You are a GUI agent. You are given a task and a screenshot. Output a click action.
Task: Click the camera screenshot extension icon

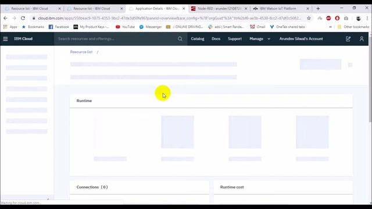[x=346, y=18]
